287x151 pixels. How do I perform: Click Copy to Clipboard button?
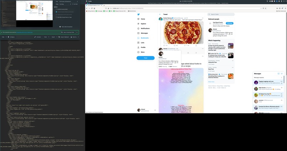[x=64, y=37]
